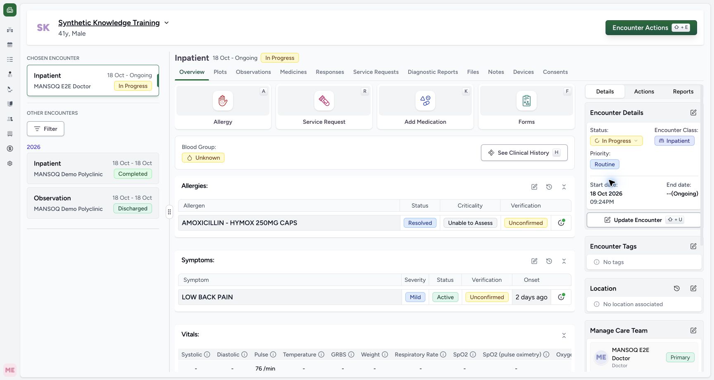Image resolution: width=714 pixels, height=380 pixels.
Task: Edit Encounter Tags with pencil icon
Action: (693, 246)
